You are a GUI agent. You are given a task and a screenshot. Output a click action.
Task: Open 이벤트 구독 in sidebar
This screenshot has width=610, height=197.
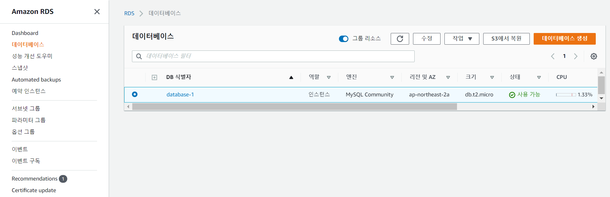(x=26, y=161)
